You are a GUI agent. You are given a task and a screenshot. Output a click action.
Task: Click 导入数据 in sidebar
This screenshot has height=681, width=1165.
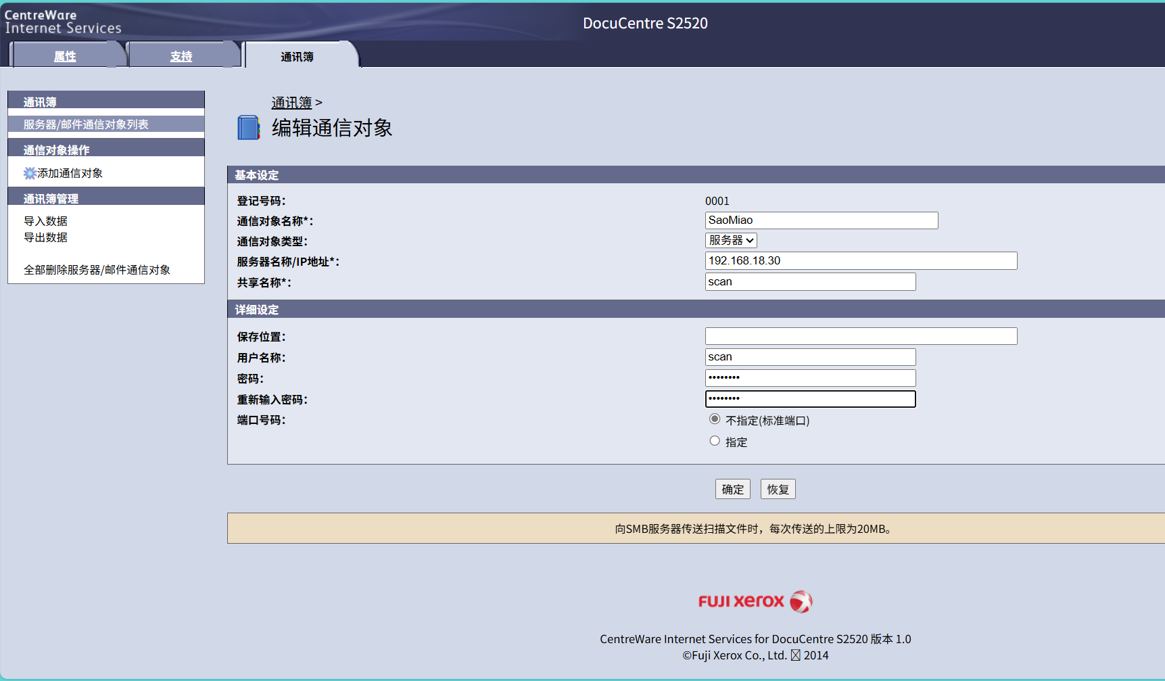click(x=45, y=221)
